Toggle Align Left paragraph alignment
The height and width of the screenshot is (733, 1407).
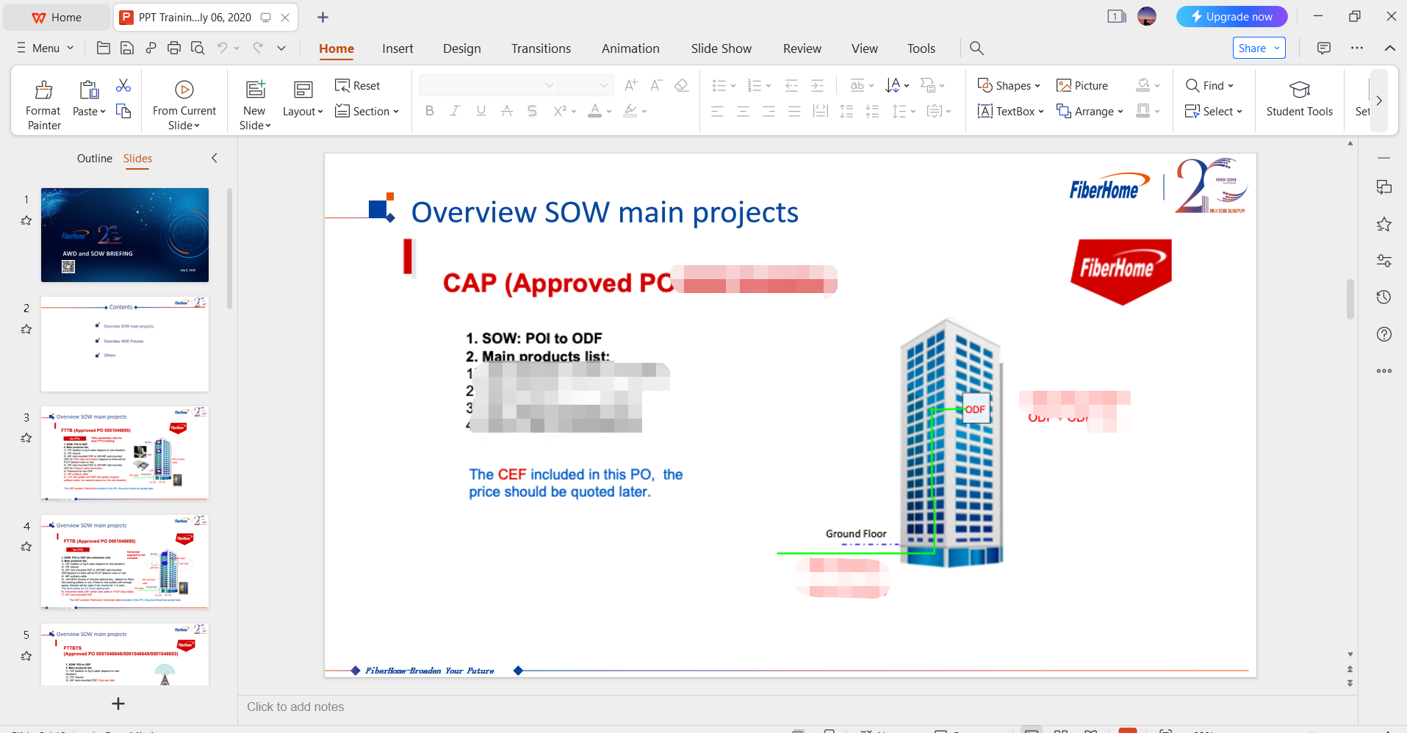718,111
